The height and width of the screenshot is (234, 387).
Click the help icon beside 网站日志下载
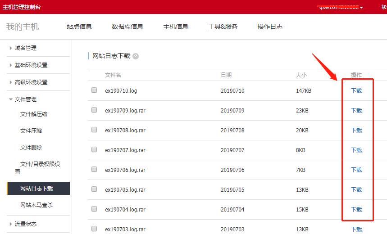pyautogui.click(x=136, y=56)
